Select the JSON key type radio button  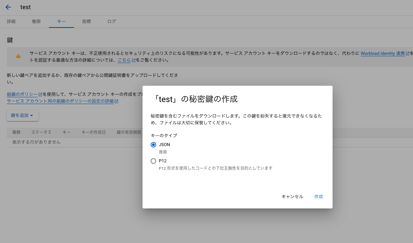(153, 145)
